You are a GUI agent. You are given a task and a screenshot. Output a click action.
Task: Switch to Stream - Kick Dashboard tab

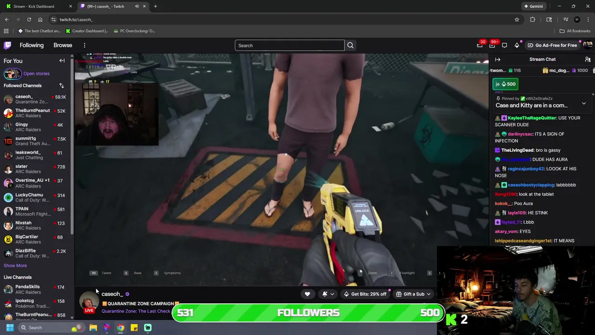38,7
